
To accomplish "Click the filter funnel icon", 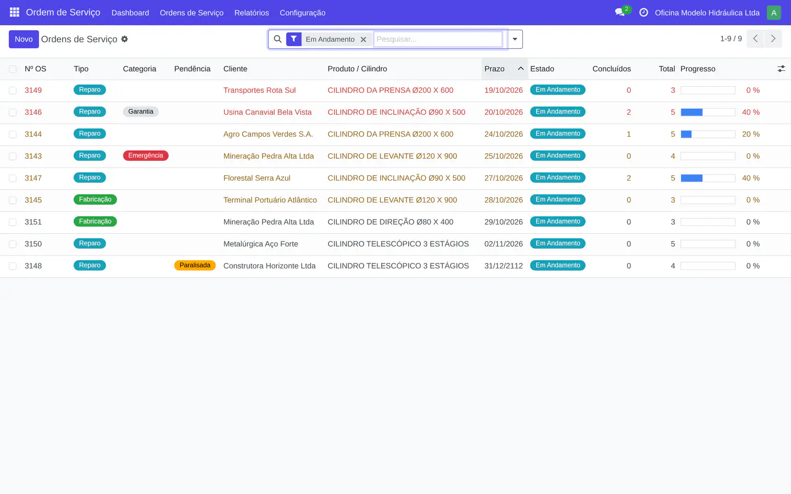I will 294,39.
